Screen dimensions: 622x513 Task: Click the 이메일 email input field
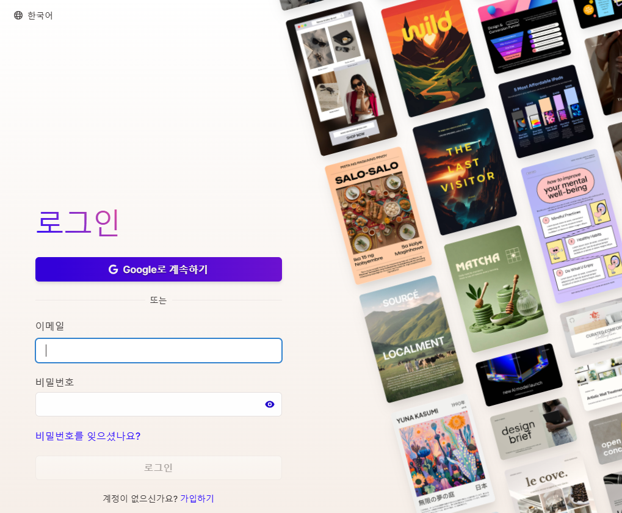(x=159, y=350)
